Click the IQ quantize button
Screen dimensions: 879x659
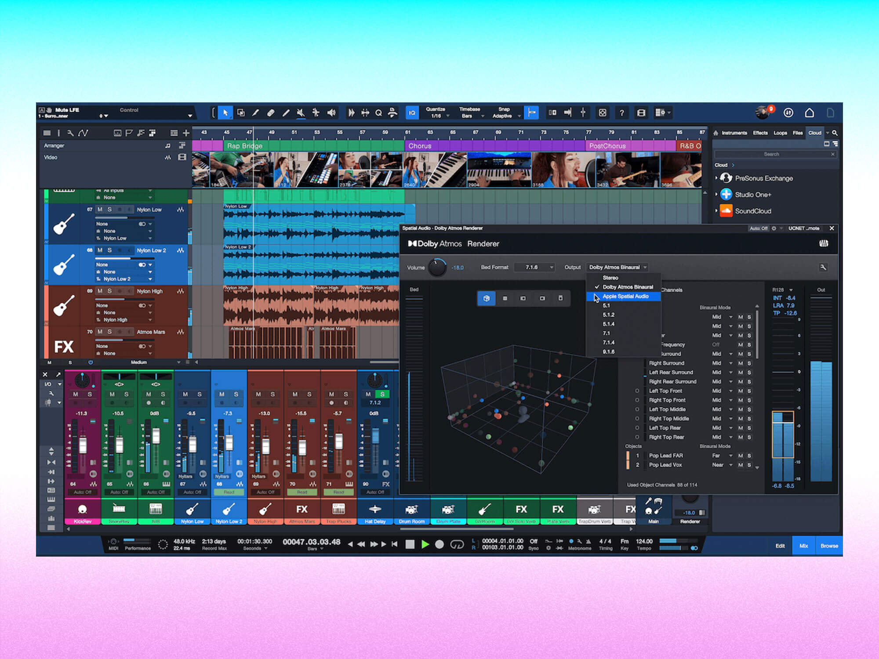click(x=412, y=113)
